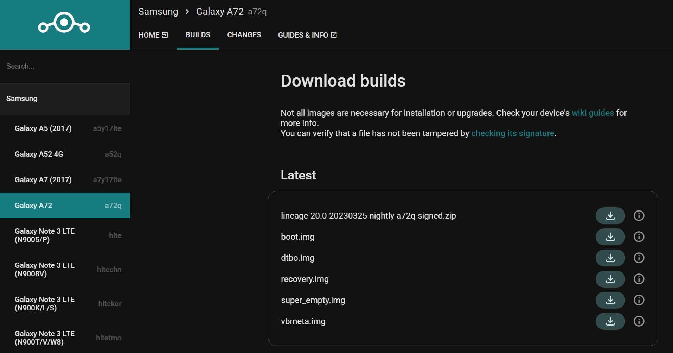View info for boot.img
673x353 pixels.
(x=639, y=237)
